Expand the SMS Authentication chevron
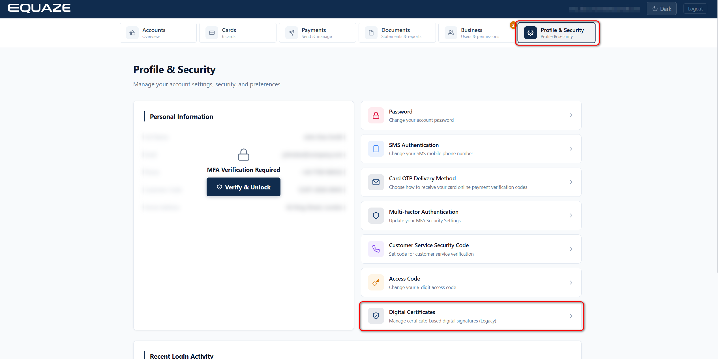Viewport: 718px width, 359px height. point(571,149)
